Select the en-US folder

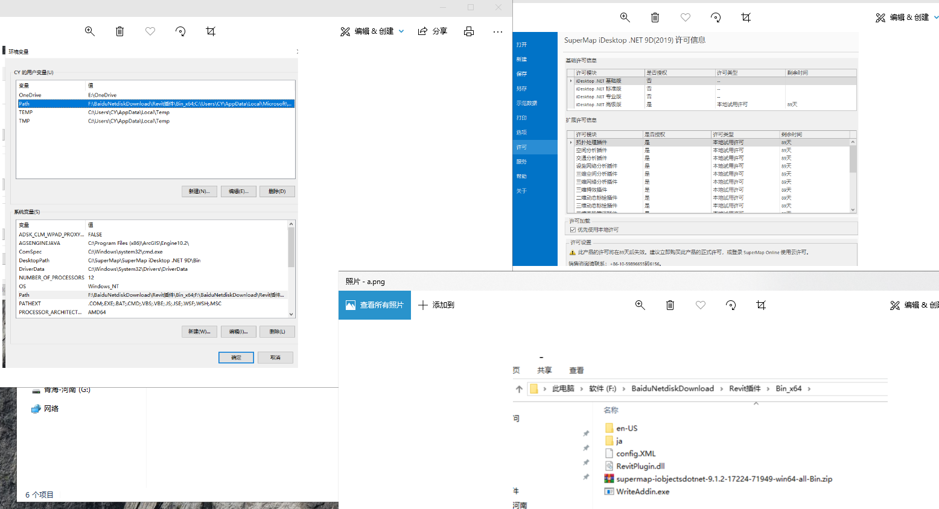[622, 428]
